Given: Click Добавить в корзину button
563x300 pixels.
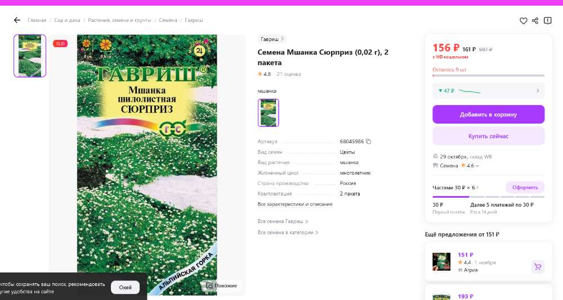Looking at the screenshot, I should coord(488,115).
